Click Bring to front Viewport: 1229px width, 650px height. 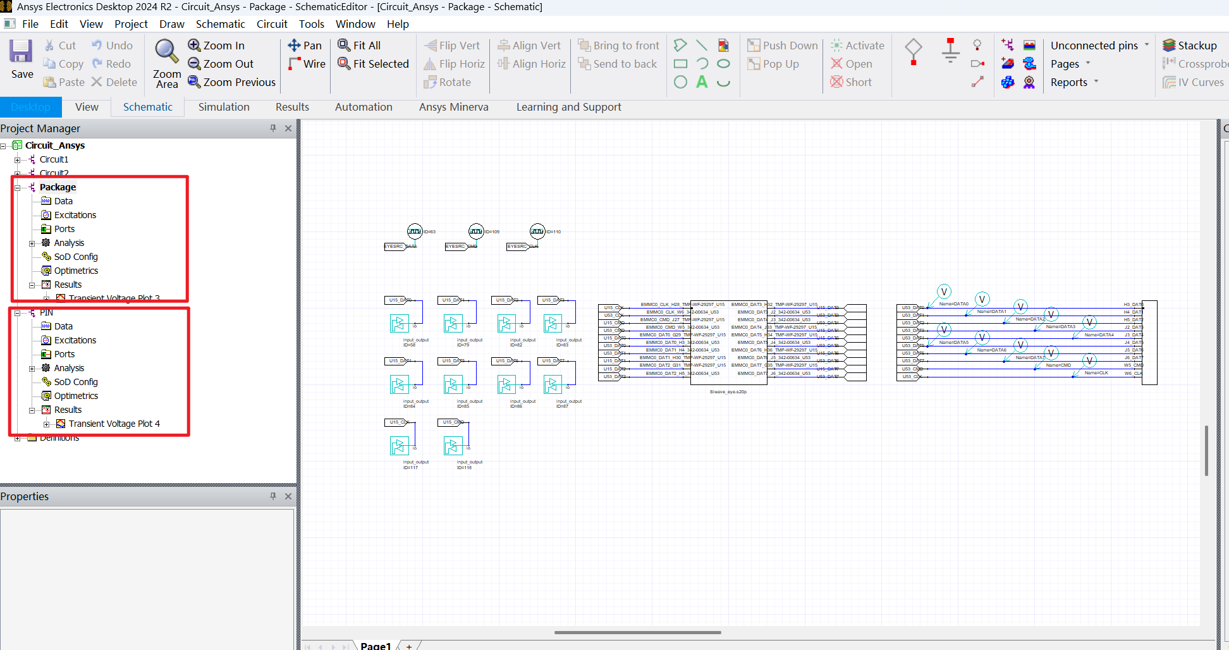(x=618, y=46)
